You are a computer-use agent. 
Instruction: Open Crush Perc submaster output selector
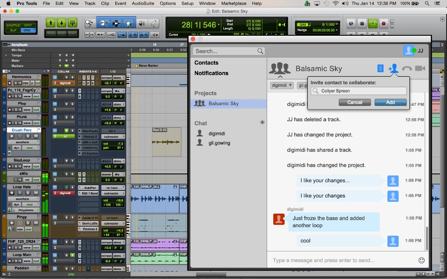pyautogui.click(x=113, y=136)
